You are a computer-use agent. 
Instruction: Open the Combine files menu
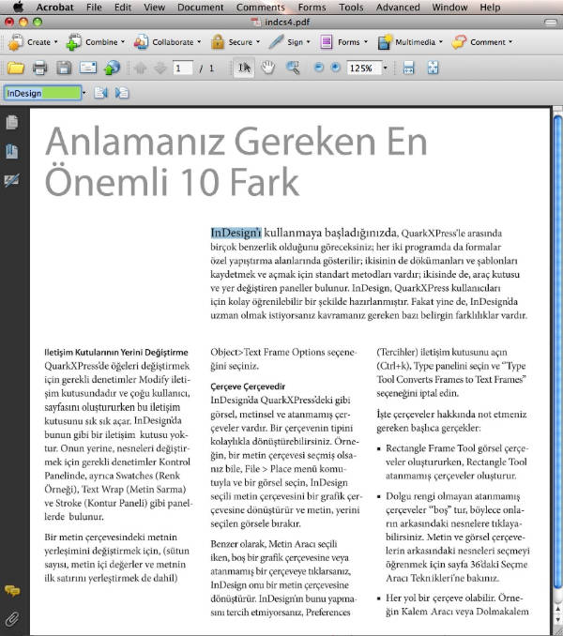(95, 42)
